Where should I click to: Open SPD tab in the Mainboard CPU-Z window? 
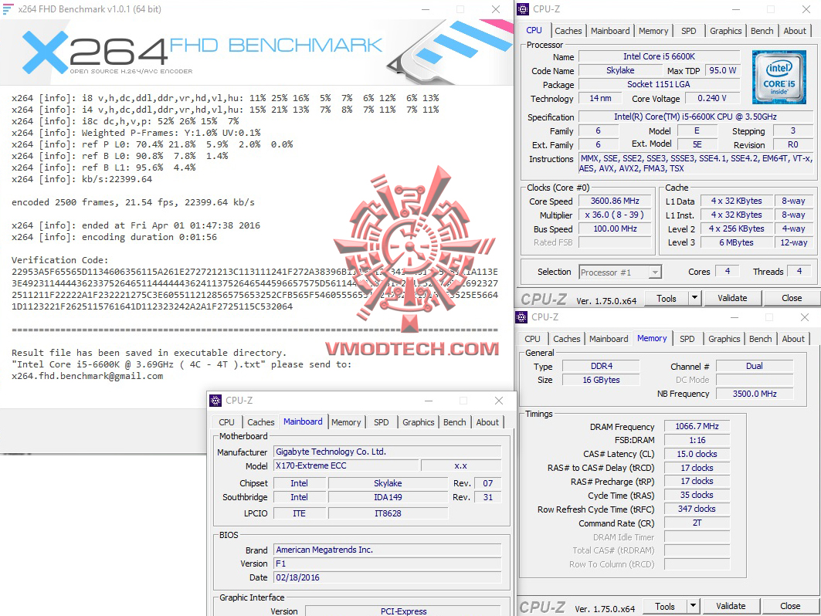382,421
